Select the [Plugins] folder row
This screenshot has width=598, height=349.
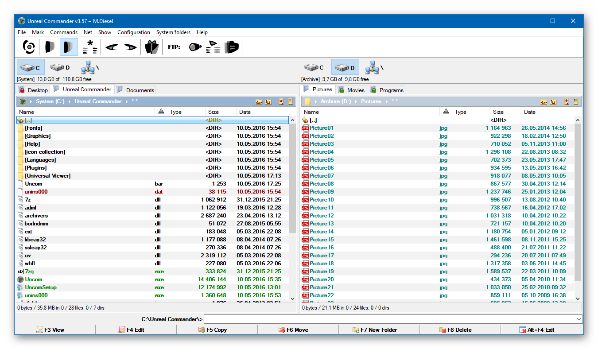(x=152, y=168)
